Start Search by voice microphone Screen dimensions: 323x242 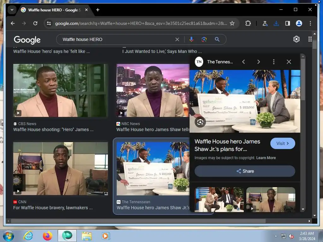[x=191, y=39]
